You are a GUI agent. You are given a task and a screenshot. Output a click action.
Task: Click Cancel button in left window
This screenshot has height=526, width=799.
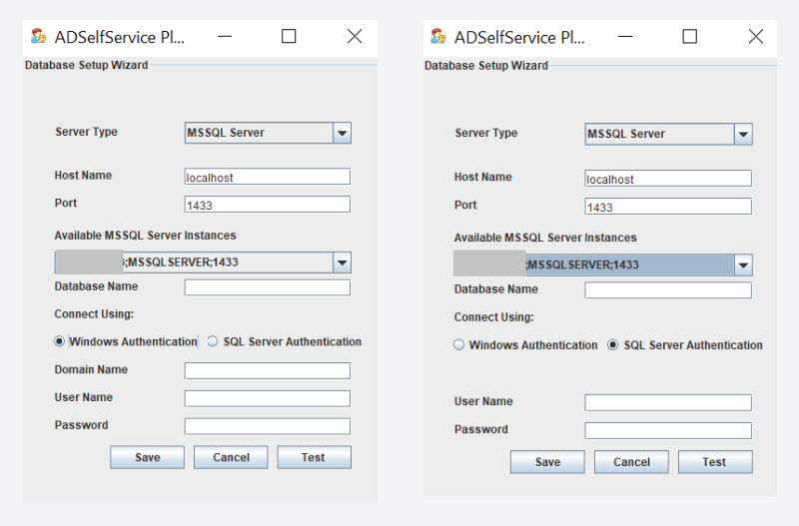231,457
